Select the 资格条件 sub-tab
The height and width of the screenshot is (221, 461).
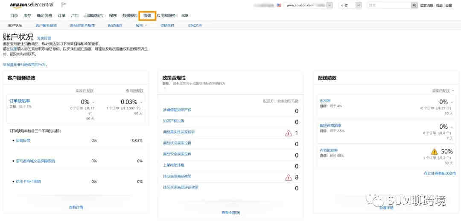[167, 25]
